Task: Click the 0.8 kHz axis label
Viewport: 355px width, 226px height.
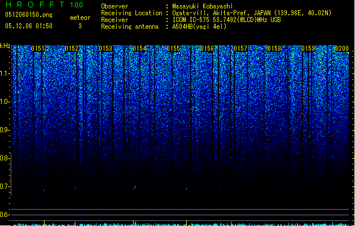Action: pyautogui.click(x=5, y=158)
